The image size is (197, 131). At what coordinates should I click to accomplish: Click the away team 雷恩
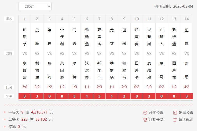(186, 70)
